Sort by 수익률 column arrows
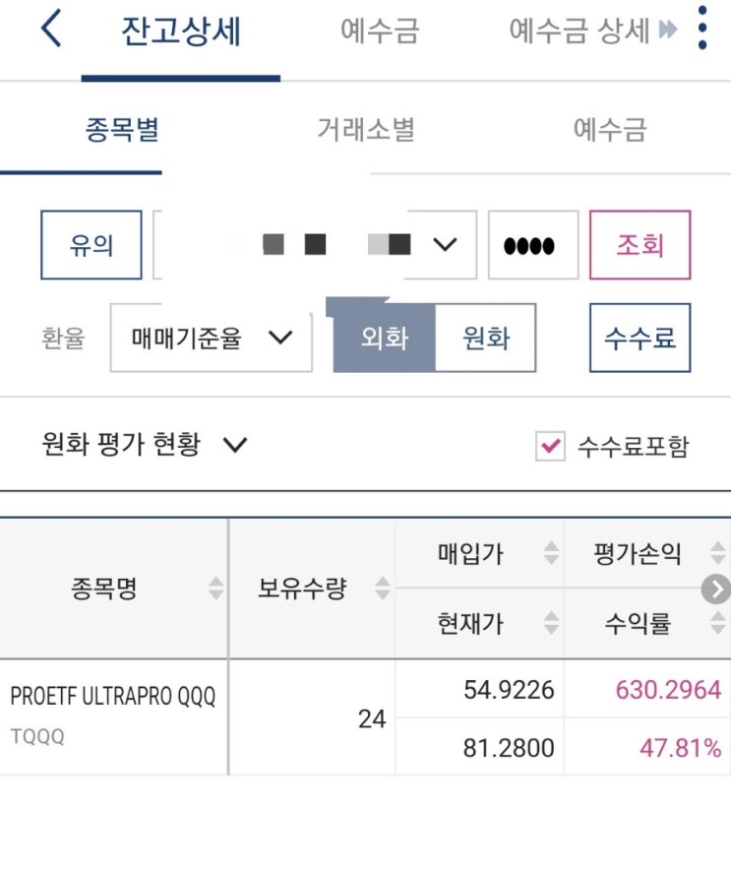731x872 pixels. [718, 622]
